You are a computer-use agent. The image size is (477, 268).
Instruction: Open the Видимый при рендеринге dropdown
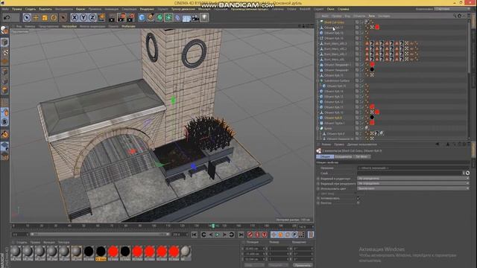[x=413, y=184]
